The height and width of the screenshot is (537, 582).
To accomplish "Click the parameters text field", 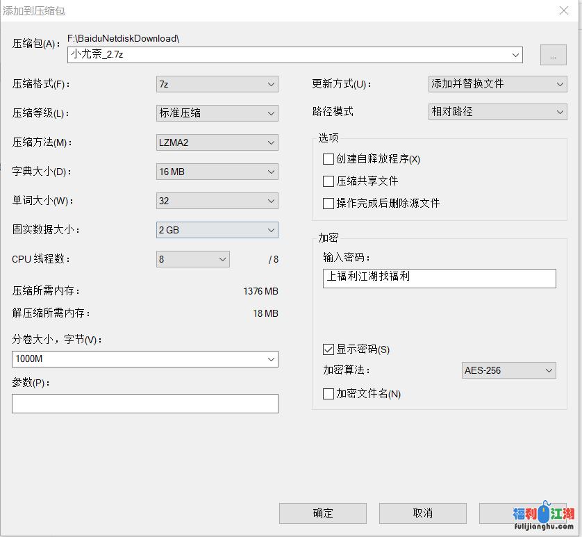I will point(144,404).
